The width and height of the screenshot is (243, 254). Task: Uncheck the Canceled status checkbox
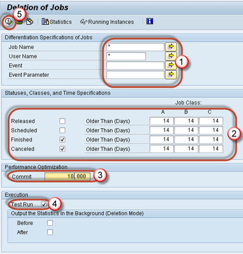(x=62, y=149)
